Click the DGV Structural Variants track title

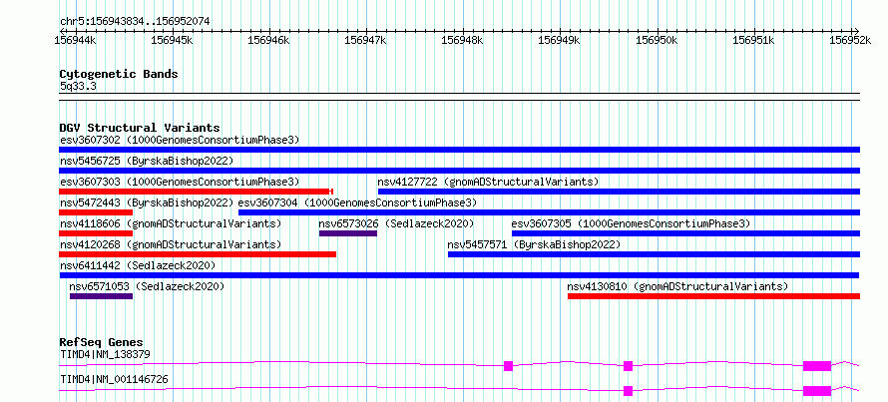[x=140, y=128]
